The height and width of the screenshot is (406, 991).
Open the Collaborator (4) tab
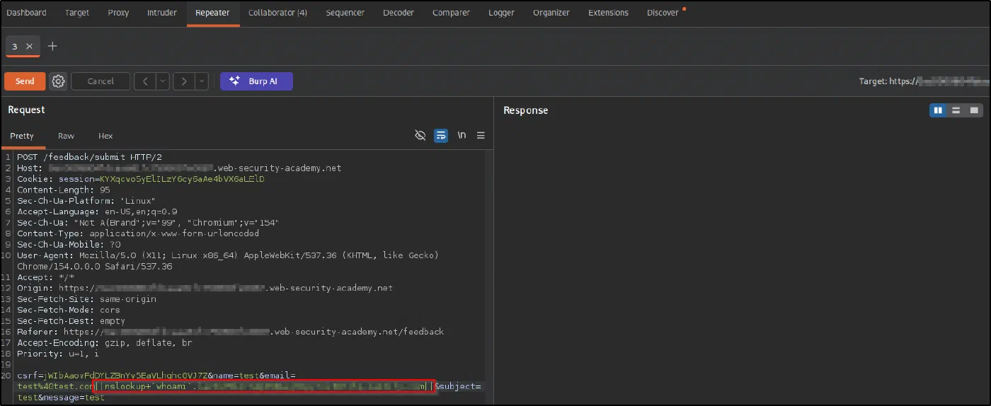coord(277,13)
